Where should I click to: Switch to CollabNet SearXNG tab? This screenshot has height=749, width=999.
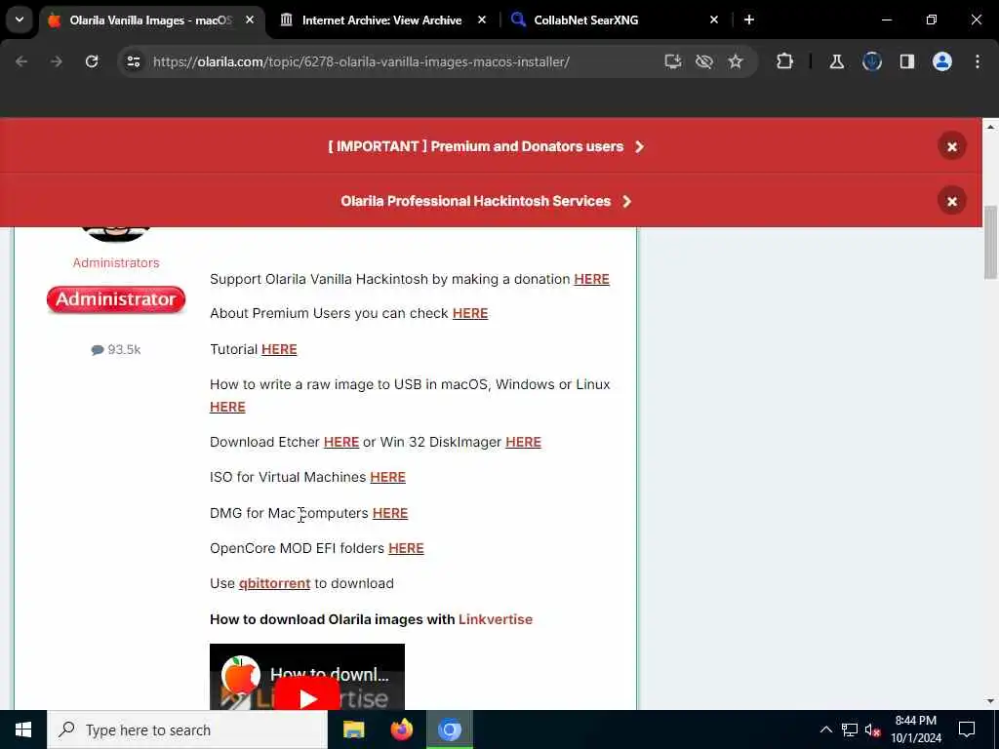[x=585, y=20]
